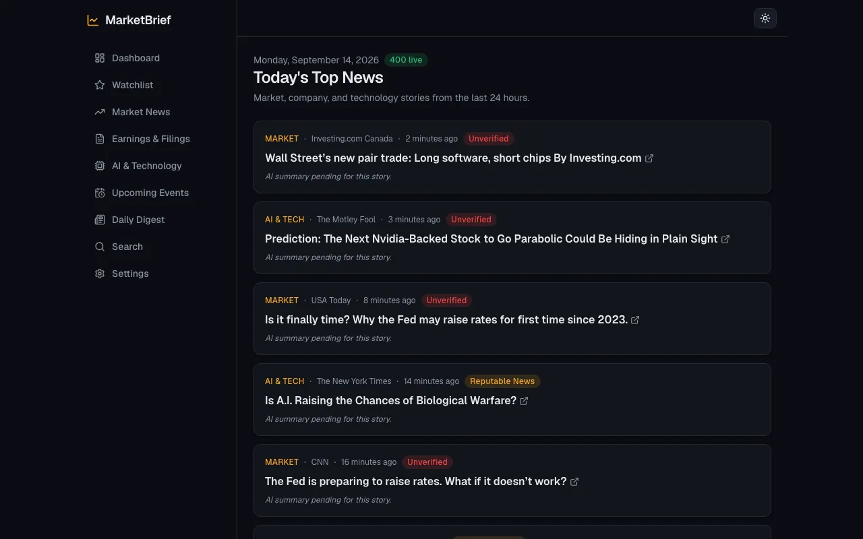Screen dimensions: 863x539
Task: Click Unverified badge on The Motley Fool story
Action: coord(471,220)
